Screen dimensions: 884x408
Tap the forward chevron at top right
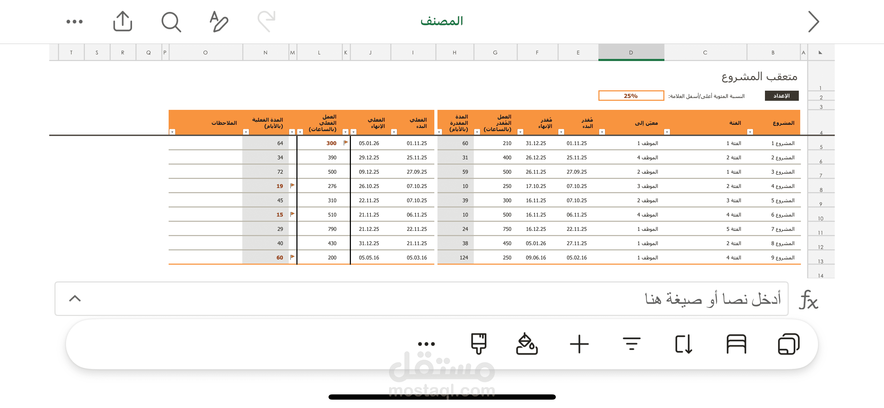(x=813, y=21)
